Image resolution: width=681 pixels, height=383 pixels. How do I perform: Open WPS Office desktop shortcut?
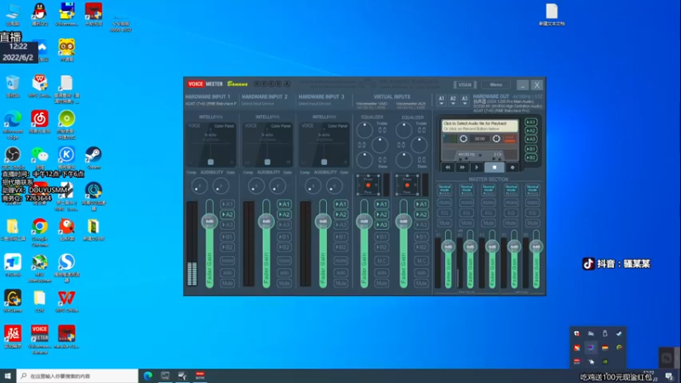[x=66, y=301]
